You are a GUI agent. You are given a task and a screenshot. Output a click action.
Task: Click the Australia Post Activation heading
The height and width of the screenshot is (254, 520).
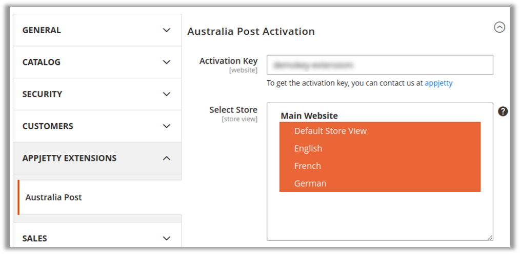[251, 31]
